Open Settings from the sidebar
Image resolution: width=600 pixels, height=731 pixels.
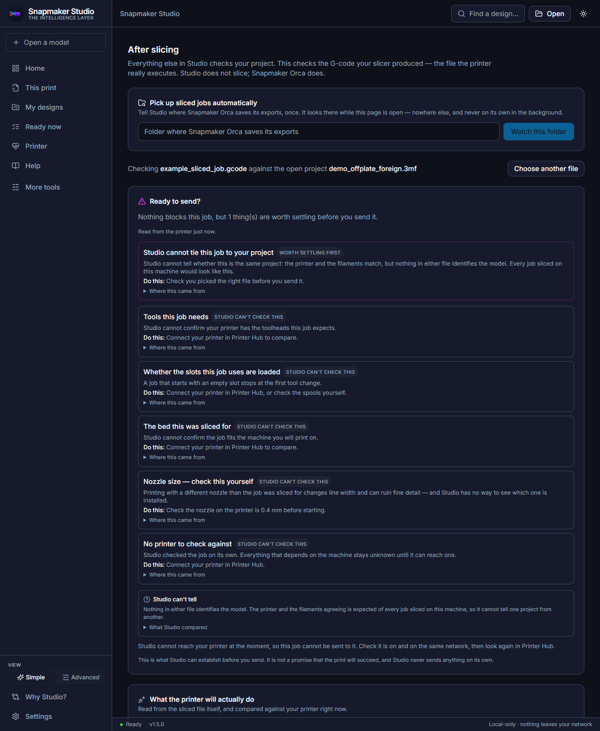pos(56,716)
